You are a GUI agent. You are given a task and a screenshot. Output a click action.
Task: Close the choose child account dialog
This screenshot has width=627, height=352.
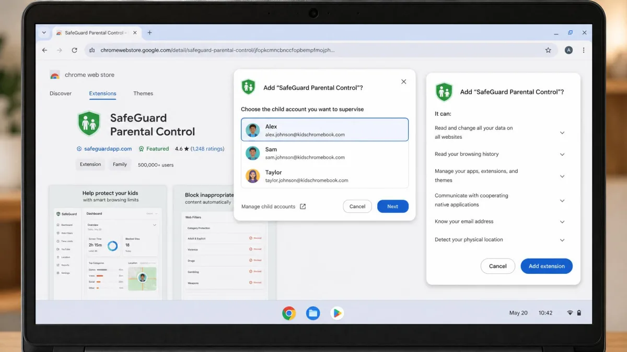pyautogui.click(x=403, y=82)
